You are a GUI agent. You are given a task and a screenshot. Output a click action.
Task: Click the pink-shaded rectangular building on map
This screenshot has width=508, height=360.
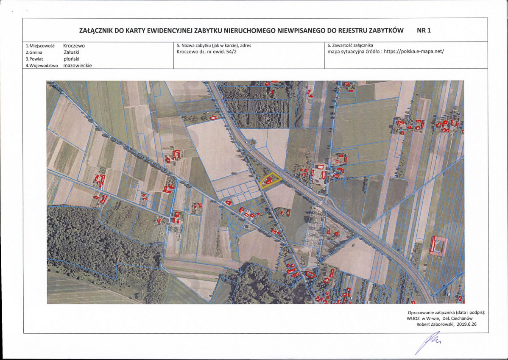point(439,246)
